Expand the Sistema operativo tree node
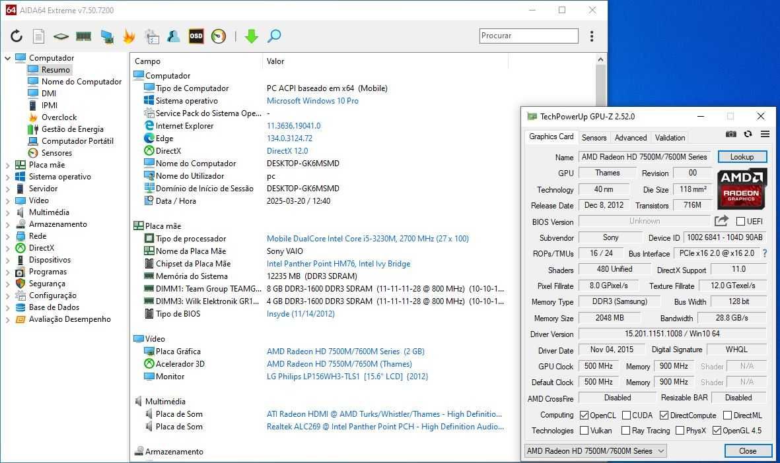The width and height of the screenshot is (780, 463). click(x=7, y=177)
